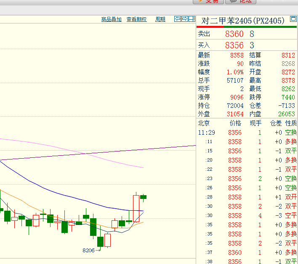Open the 商品叠加 overlay link

(112, 19)
